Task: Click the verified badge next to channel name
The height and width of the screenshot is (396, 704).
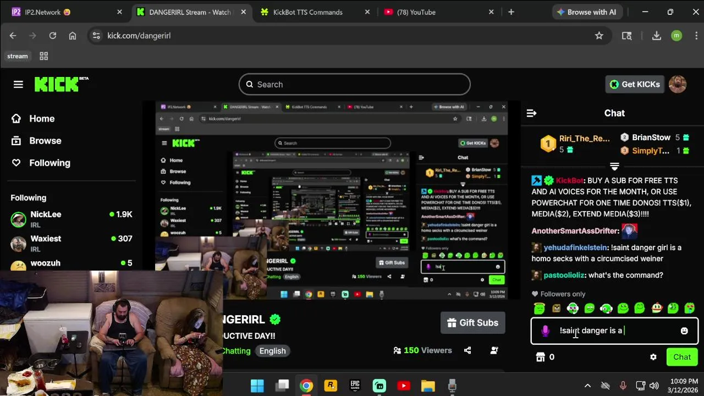Action: [275, 320]
